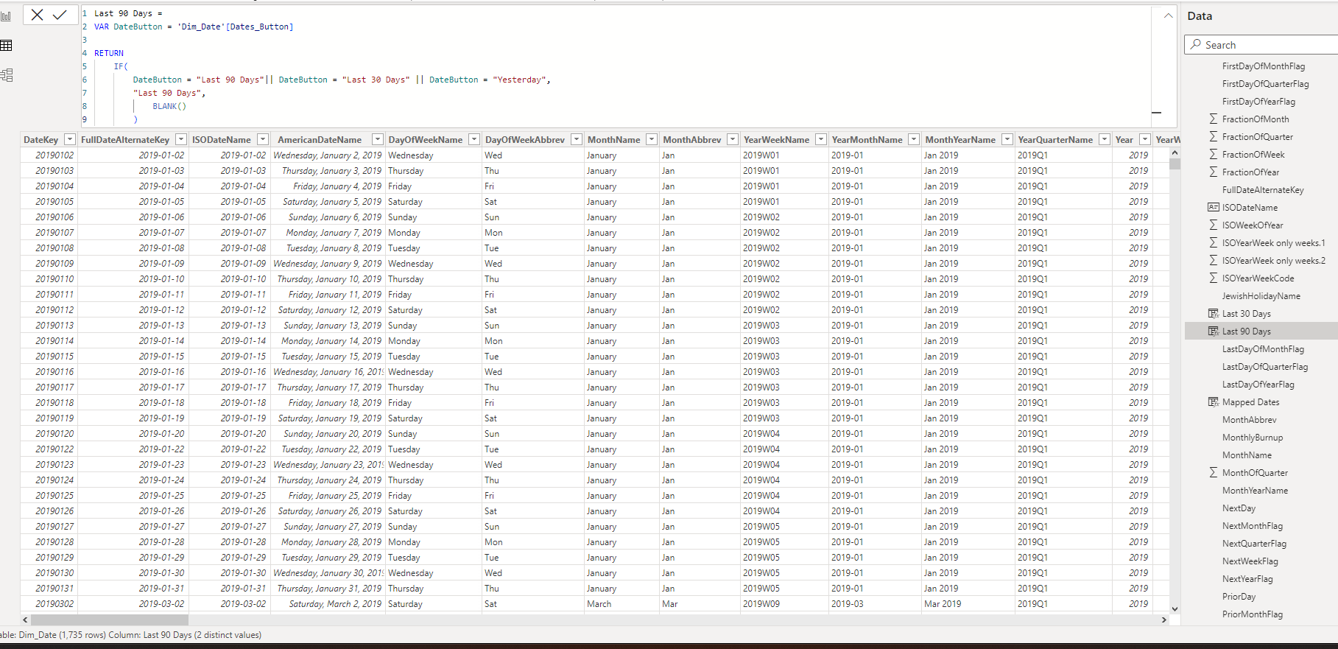Select the PriorMonthFlag field
1338x649 pixels.
click(x=1253, y=614)
